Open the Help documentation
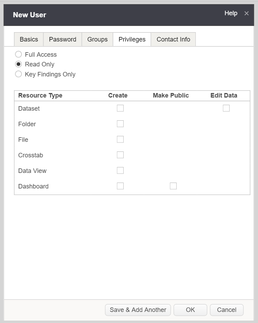Screen dimensions: 258x323 point(231,13)
